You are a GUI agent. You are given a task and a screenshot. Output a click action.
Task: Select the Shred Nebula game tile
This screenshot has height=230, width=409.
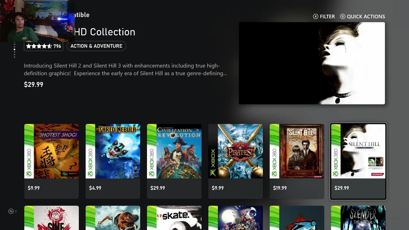pos(113,161)
